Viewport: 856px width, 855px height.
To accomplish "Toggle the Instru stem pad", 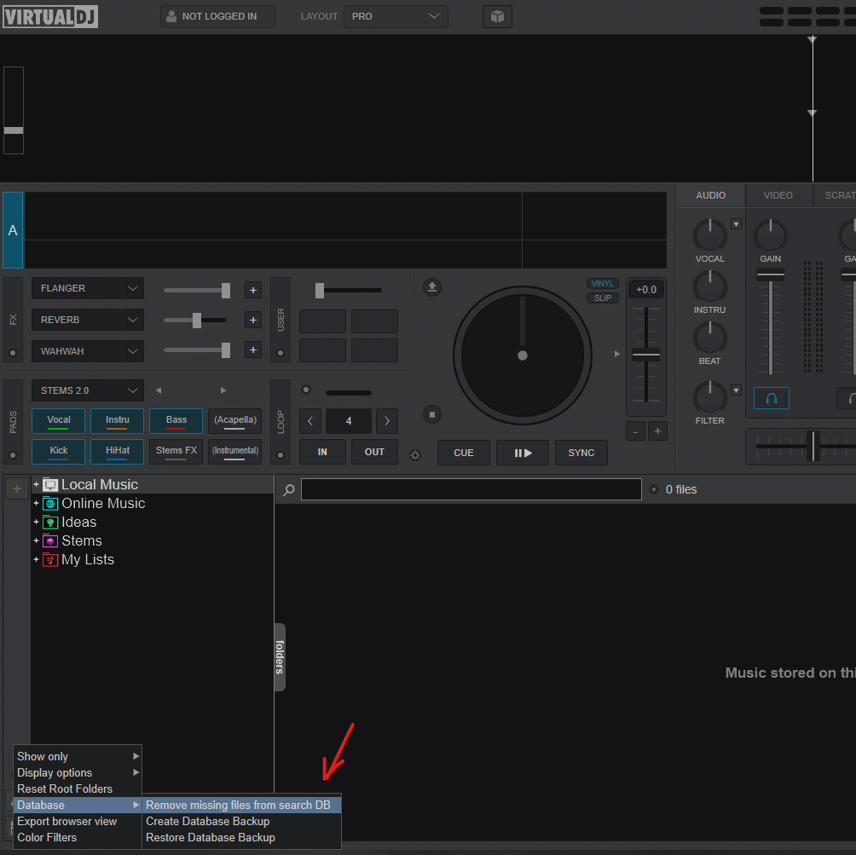I will click(118, 421).
